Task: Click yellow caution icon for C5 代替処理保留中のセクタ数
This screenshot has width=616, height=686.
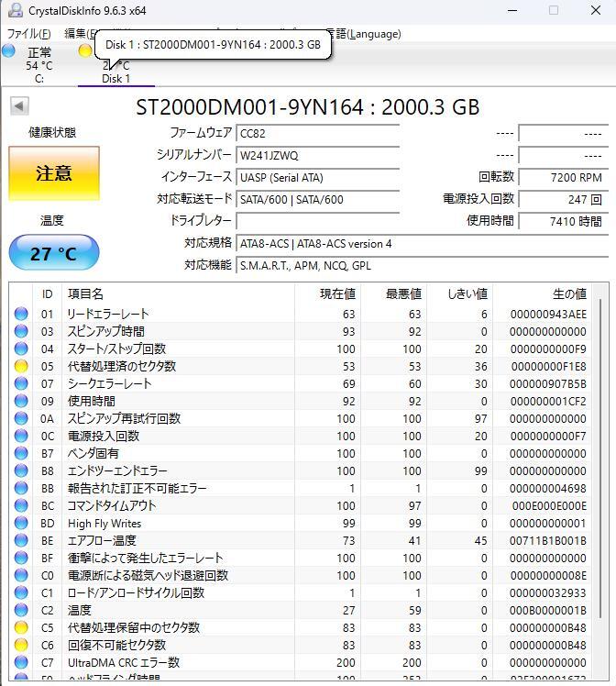Action: [x=21, y=628]
